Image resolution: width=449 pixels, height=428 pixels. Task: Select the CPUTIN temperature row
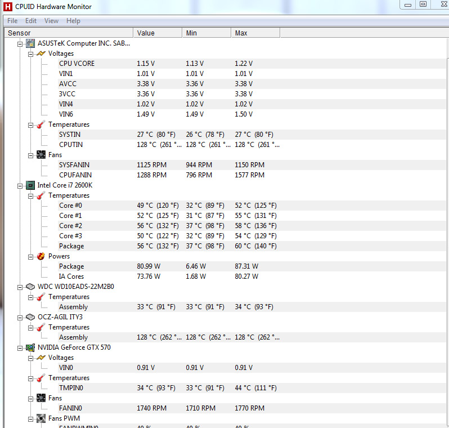point(252,145)
